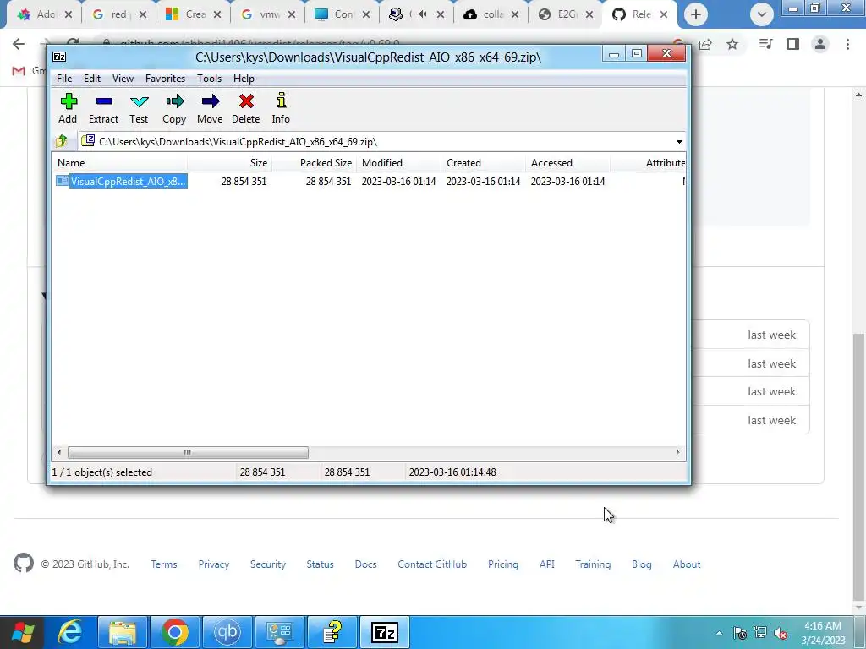Click the Chrome share page icon

point(705,44)
